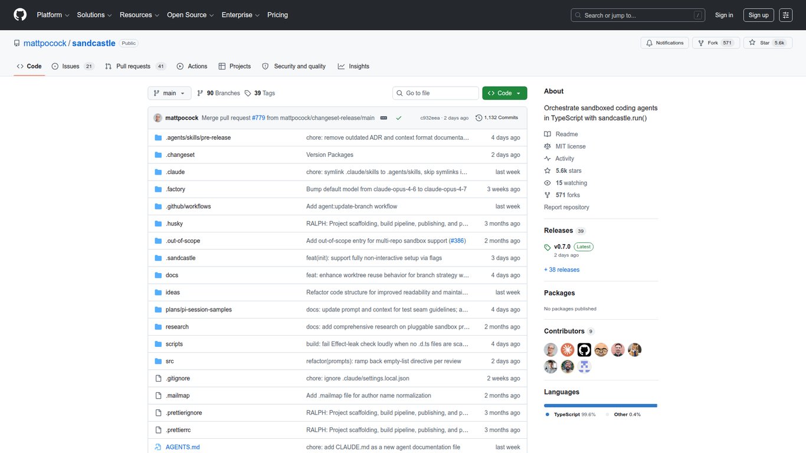View the 39 Tags link
The image size is (806, 453).
point(260,93)
